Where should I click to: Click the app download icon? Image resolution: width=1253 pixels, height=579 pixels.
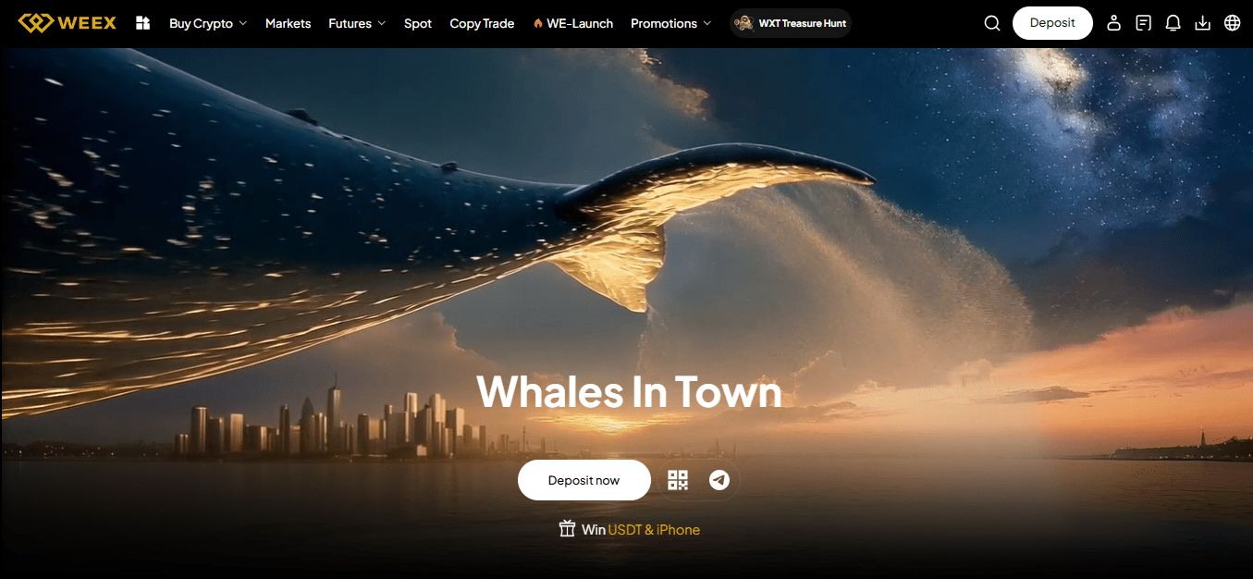click(x=1202, y=23)
